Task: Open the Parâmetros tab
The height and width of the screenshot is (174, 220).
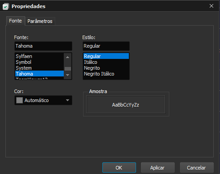Action: [40, 21]
